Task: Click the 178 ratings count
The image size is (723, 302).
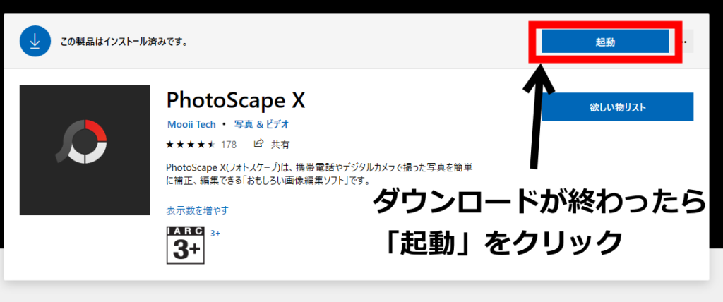Action: (228, 145)
